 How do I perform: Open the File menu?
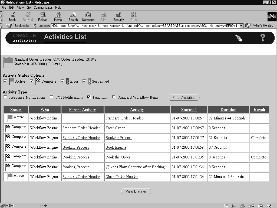point(4,8)
